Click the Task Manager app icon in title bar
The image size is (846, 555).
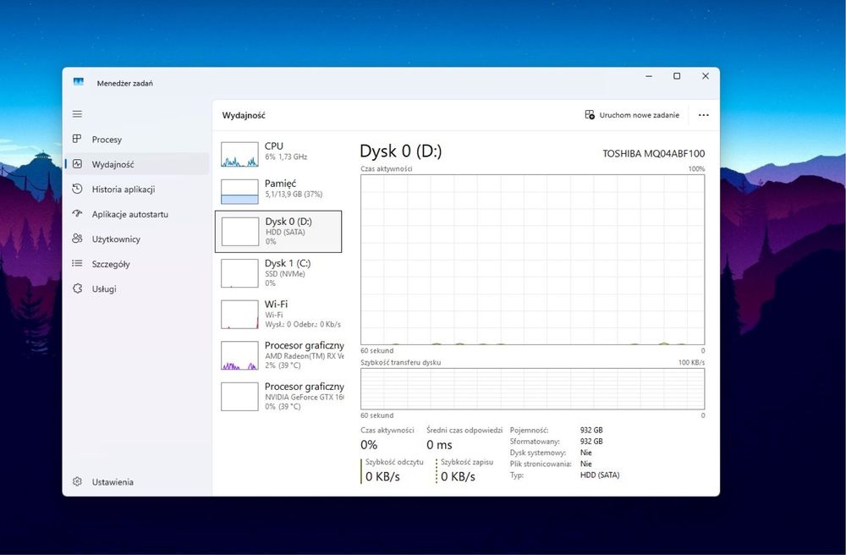point(79,82)
